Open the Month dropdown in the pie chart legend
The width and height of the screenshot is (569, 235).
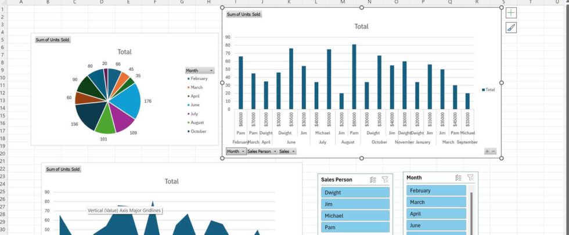[x=199, y=70]
